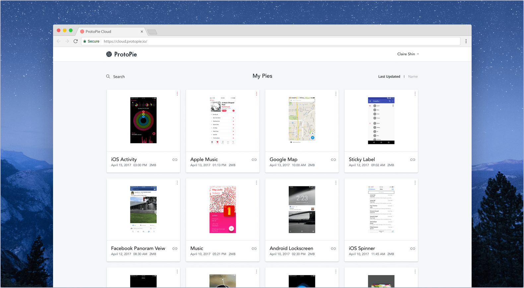The height and width of the screenshot is (288, 524).
Task: Click the Sticky Label title
Action: (x=362, y=160)
